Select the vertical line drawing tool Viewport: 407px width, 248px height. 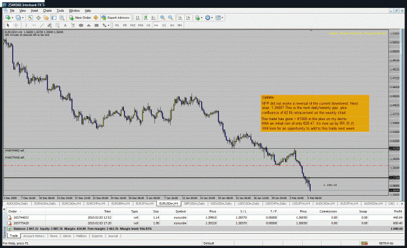26,25
